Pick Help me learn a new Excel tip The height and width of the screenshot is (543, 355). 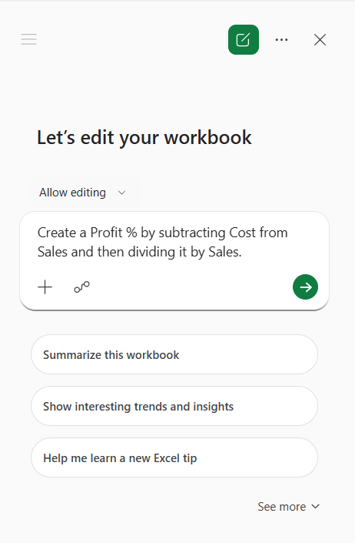[x=174, y=458]
